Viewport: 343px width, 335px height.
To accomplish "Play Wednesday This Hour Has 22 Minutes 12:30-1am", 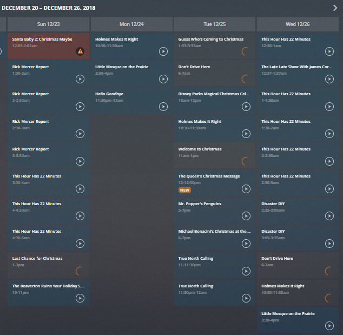I will pyautogui.click(x=329, y=51).
